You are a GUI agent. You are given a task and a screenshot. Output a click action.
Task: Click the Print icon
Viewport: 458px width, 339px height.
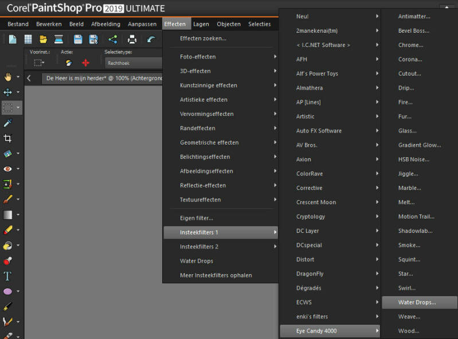click(132, 39)
